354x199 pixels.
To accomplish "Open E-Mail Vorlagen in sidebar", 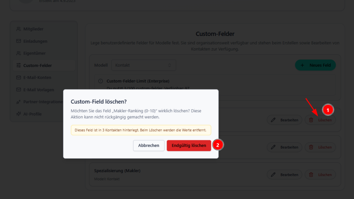I will point(38,90).
